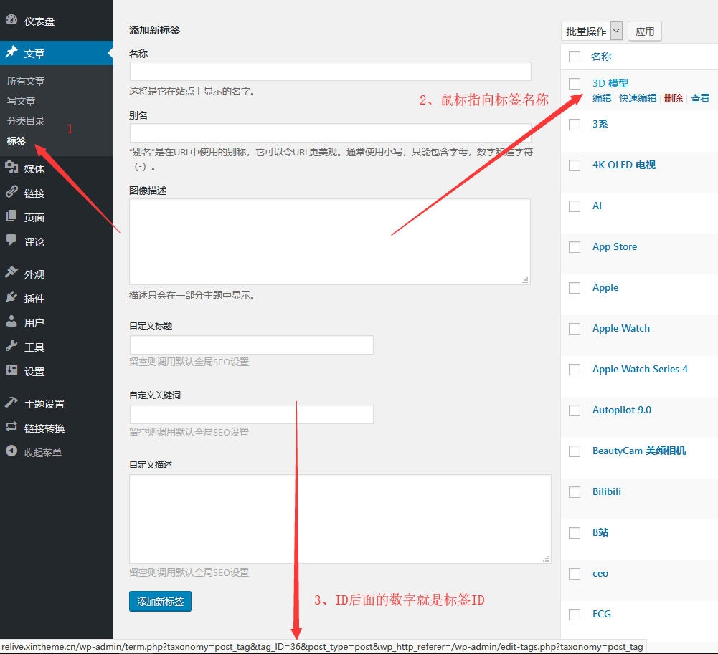Click the Users person icon
The width and height of the screenshot is (718, 654).
pos(11,322)
